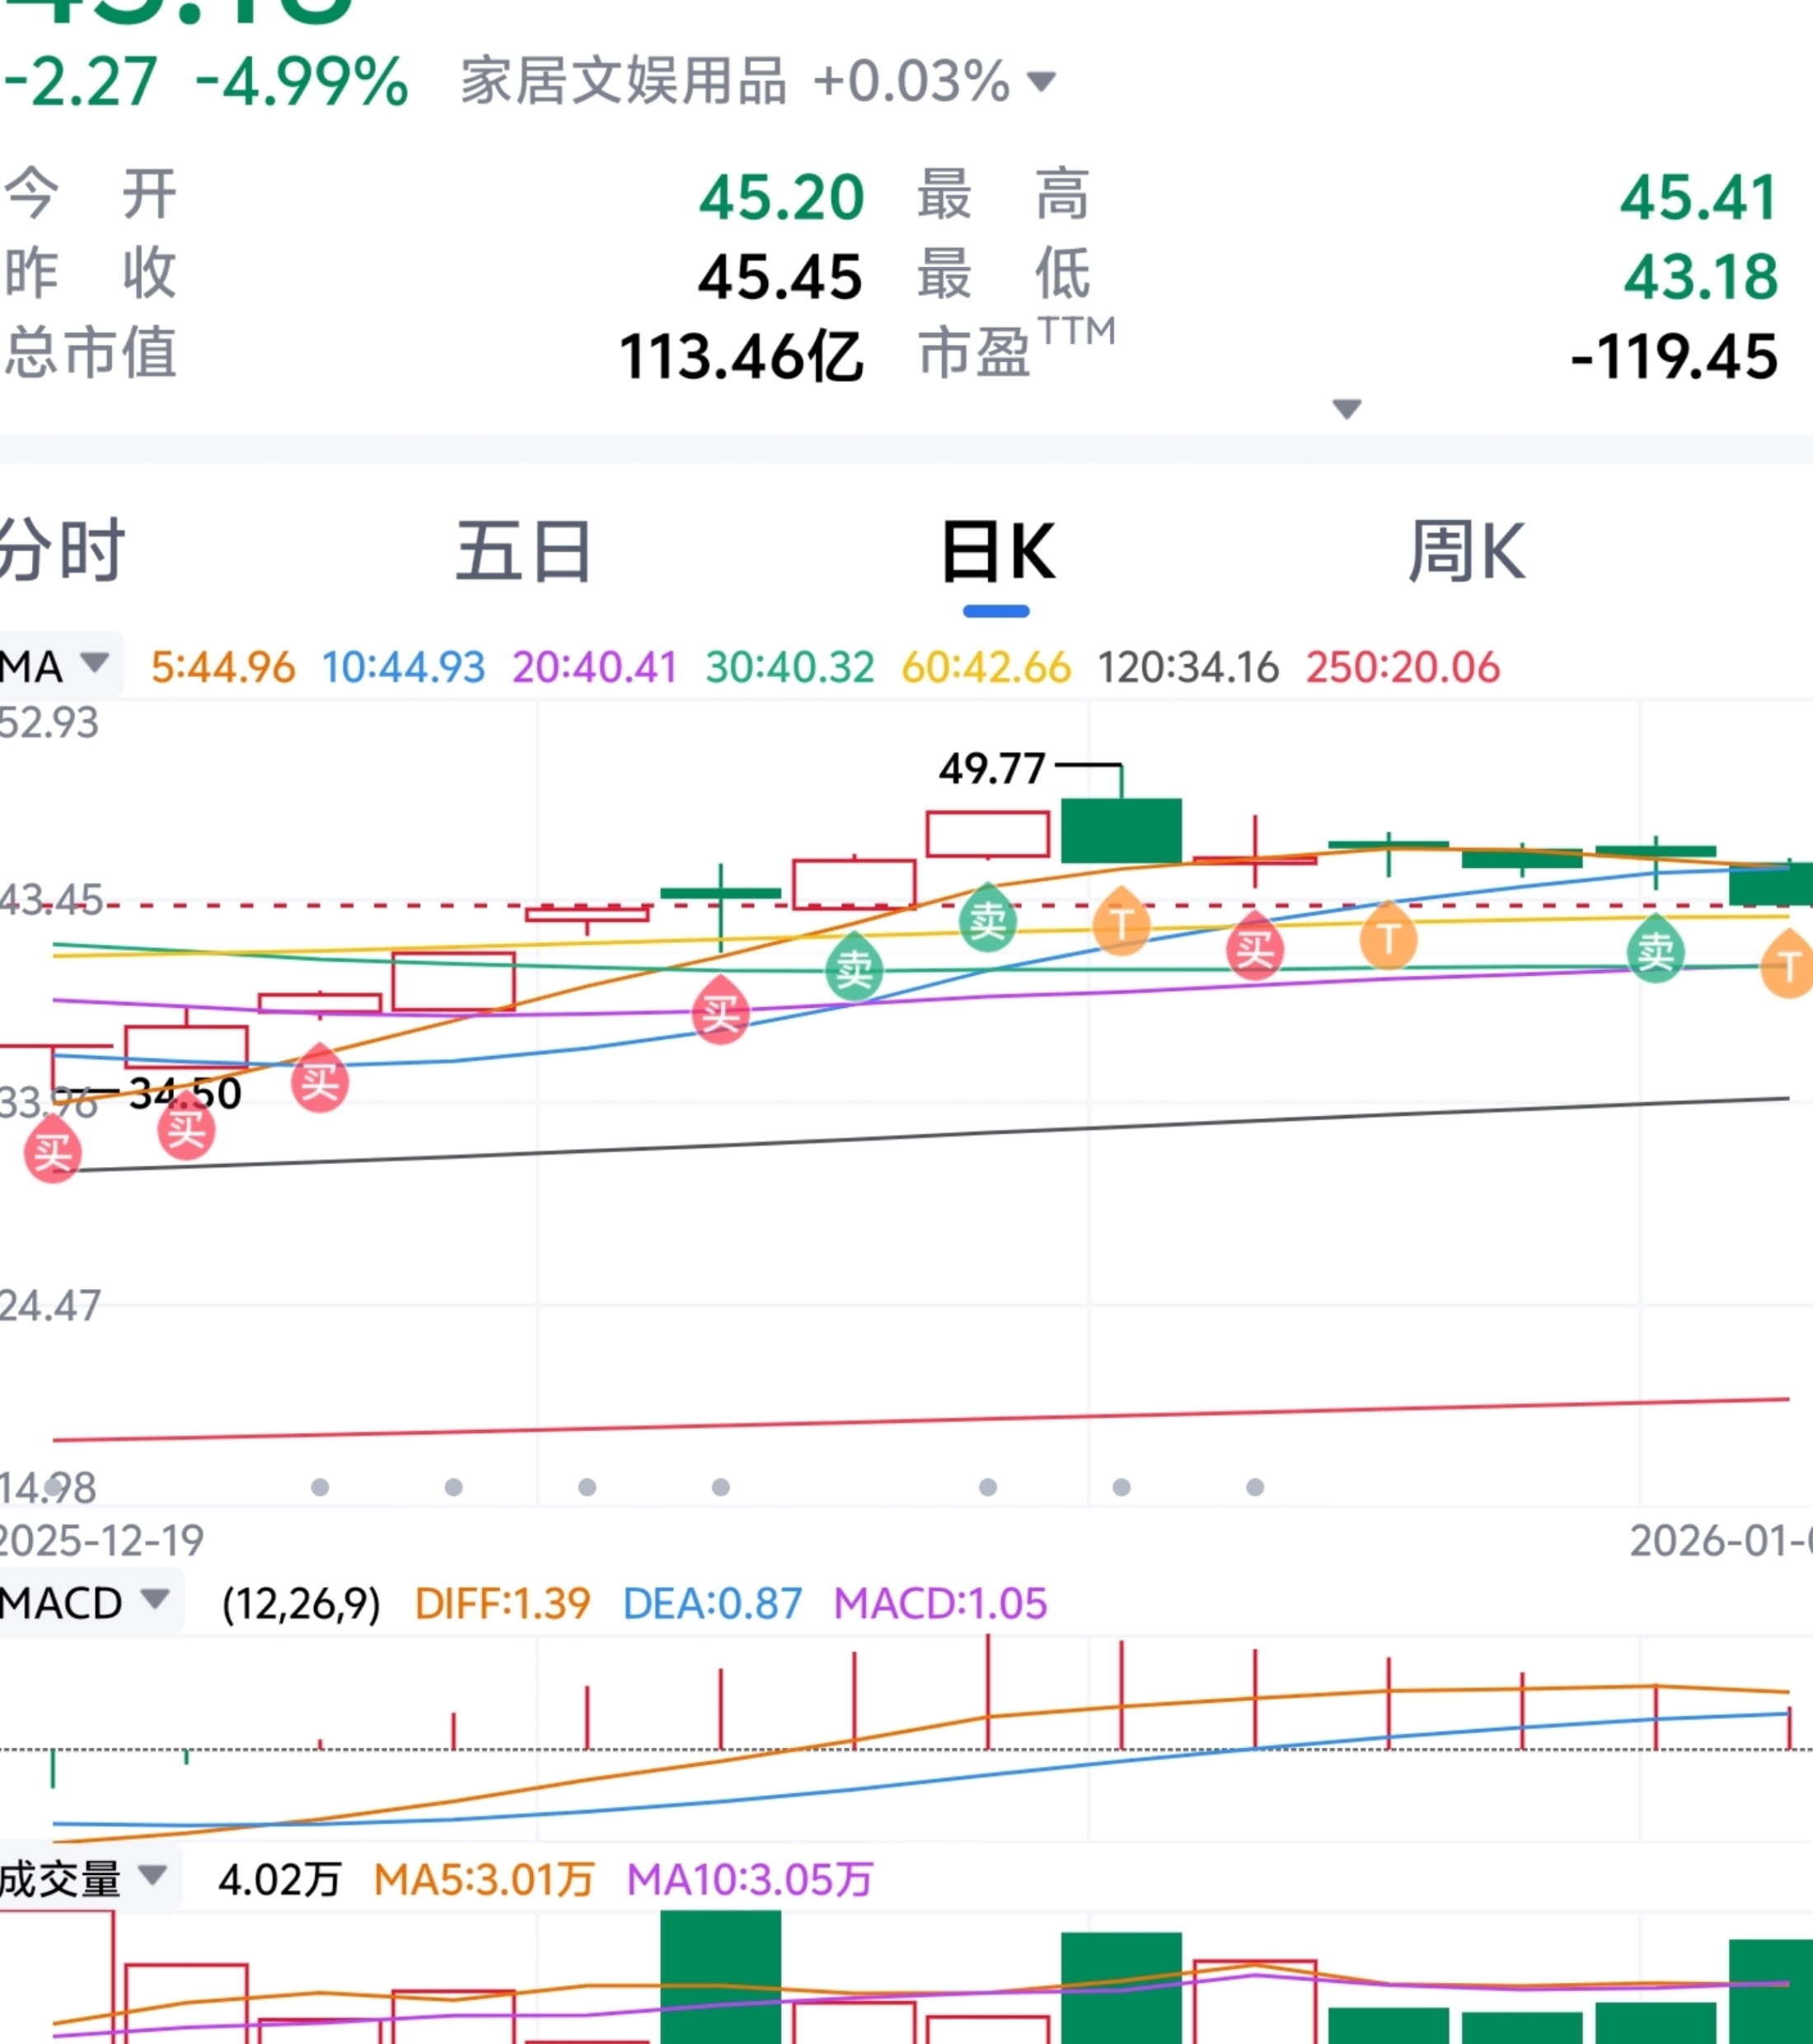This screenshot has height=2044, width=1813.
Task: Open the 成交量 indicator dropdown
Action: tap(152, 1875)
